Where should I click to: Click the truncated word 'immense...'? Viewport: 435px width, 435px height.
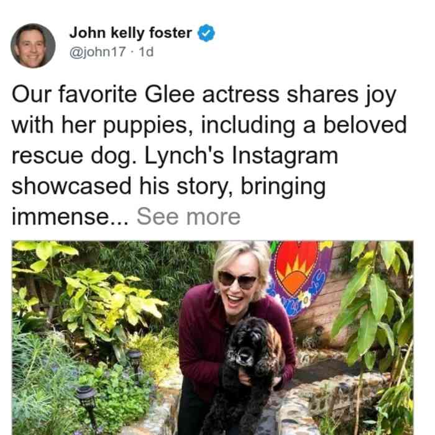tap(70, 217)
